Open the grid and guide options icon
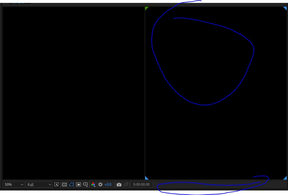288x195 pixels. coord(85,184)
